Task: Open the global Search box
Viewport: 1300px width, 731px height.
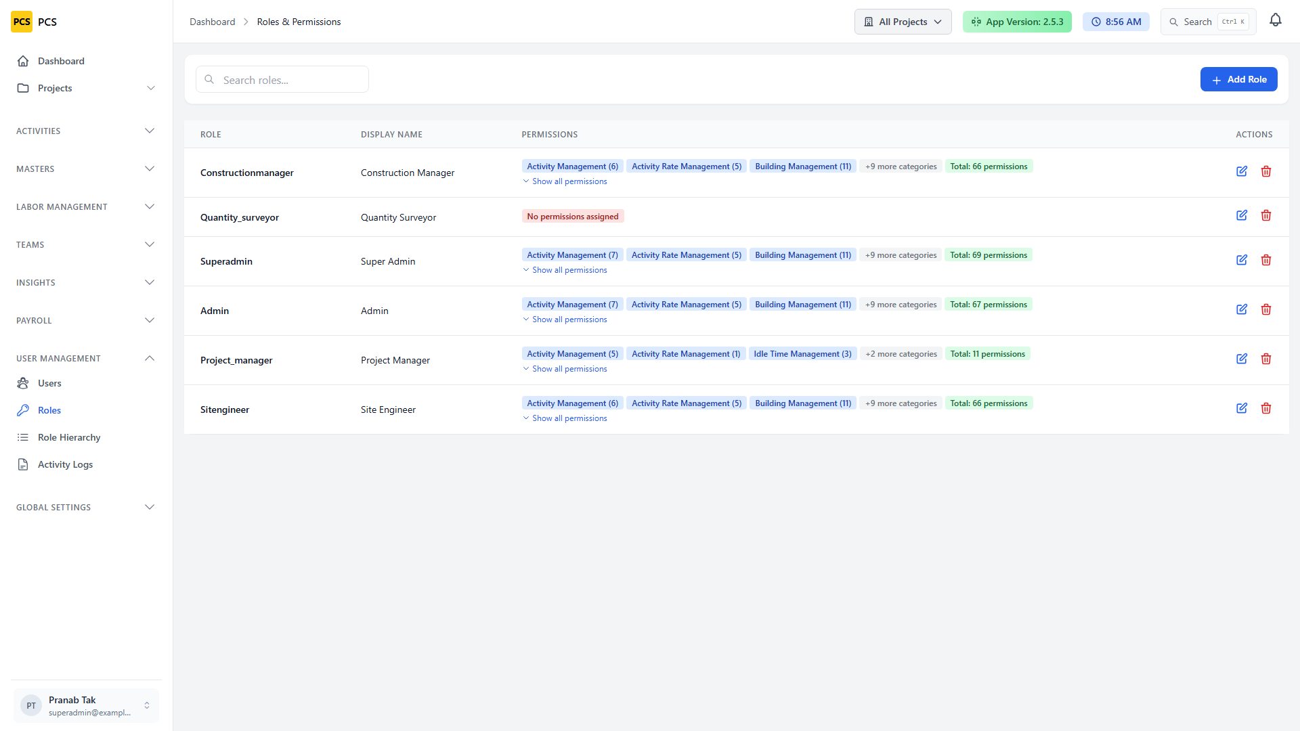Action: [x=1208, y=22]
